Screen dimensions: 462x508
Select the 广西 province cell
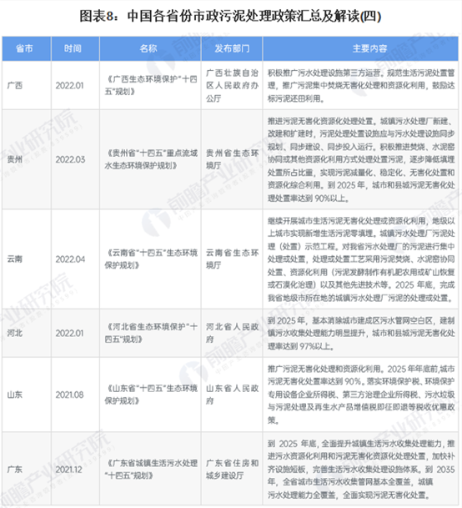click(26, 85)
